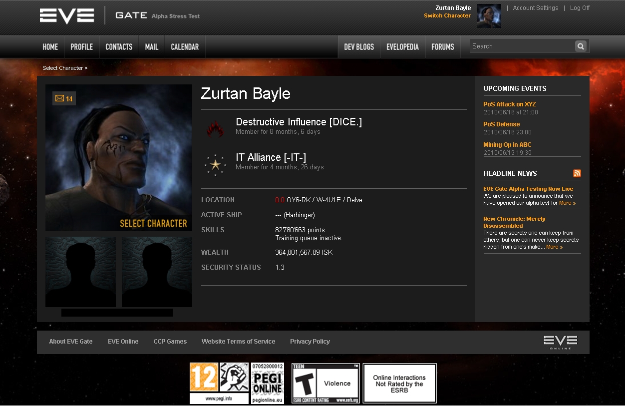
Task: Select the Zurtan Bayle character portrait
Action: [119, 158]
